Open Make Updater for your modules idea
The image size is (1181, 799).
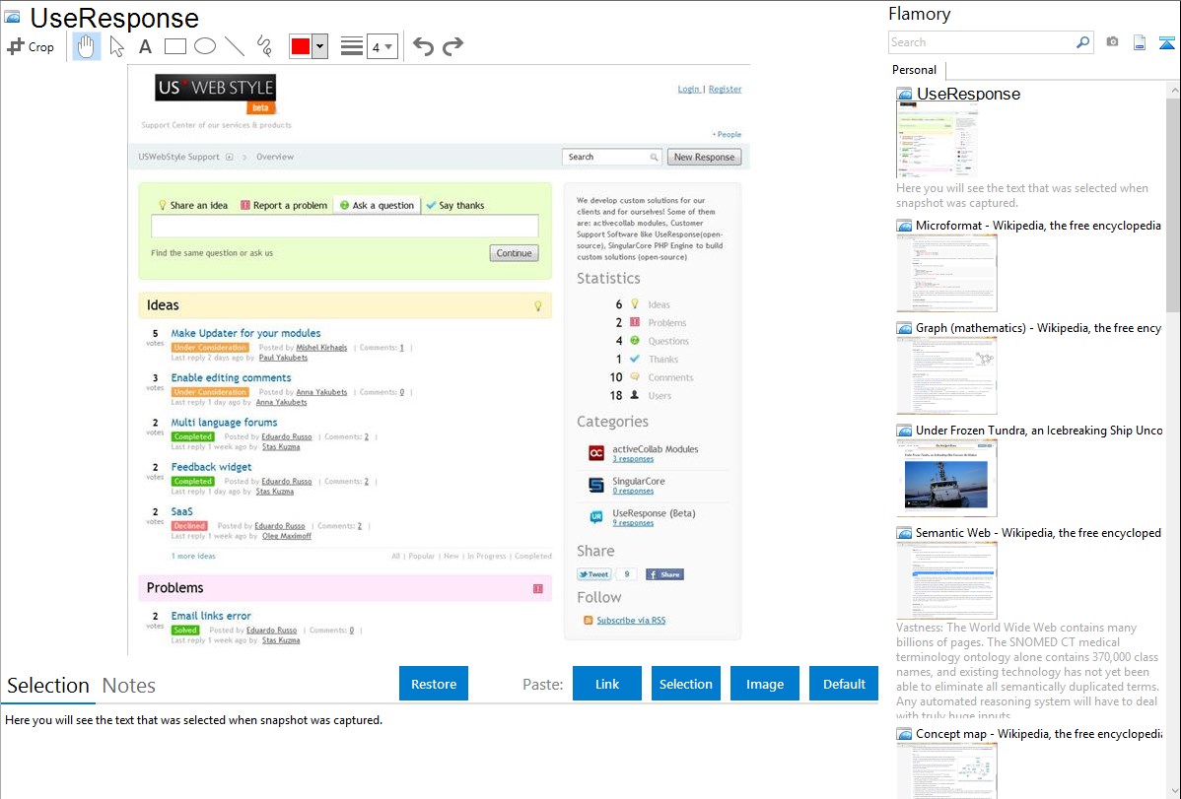(245, 333)
